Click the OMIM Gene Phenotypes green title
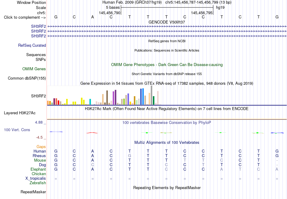 coord(167,65)
